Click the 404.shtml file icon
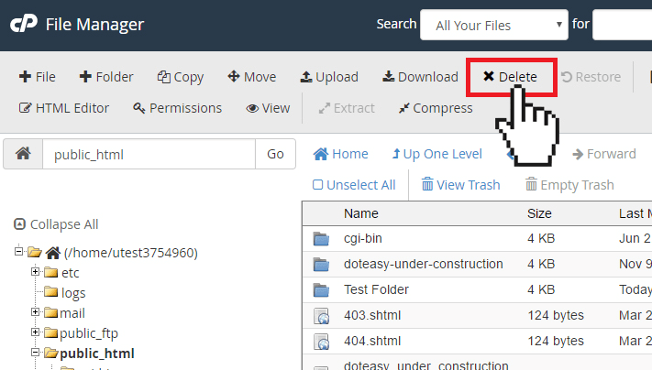Screen dimensions: 652x370 (x=322, y=342)
